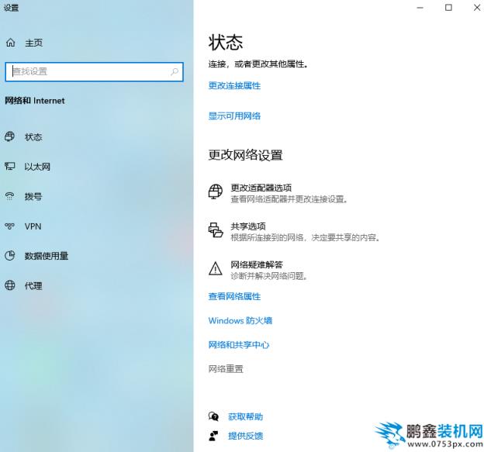Screen dimensions: 484x452
Task: Open the 查看网络属性 link
Action: [234, 296]
